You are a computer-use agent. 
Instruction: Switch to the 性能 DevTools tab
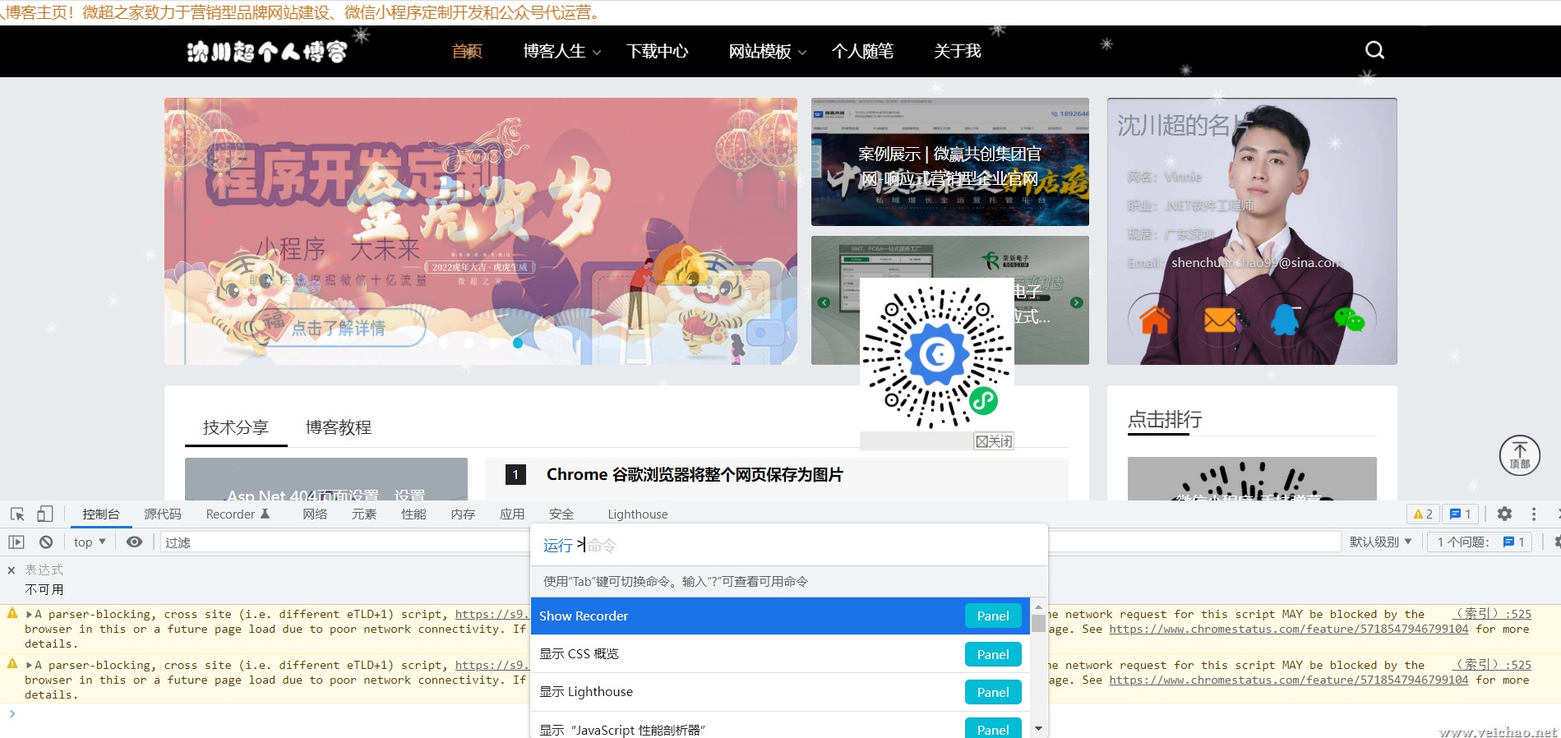(413, 514)
